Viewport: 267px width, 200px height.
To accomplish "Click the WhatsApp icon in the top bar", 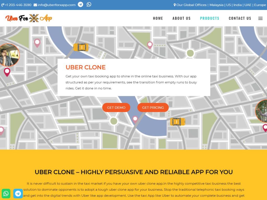I will (89, 4).
